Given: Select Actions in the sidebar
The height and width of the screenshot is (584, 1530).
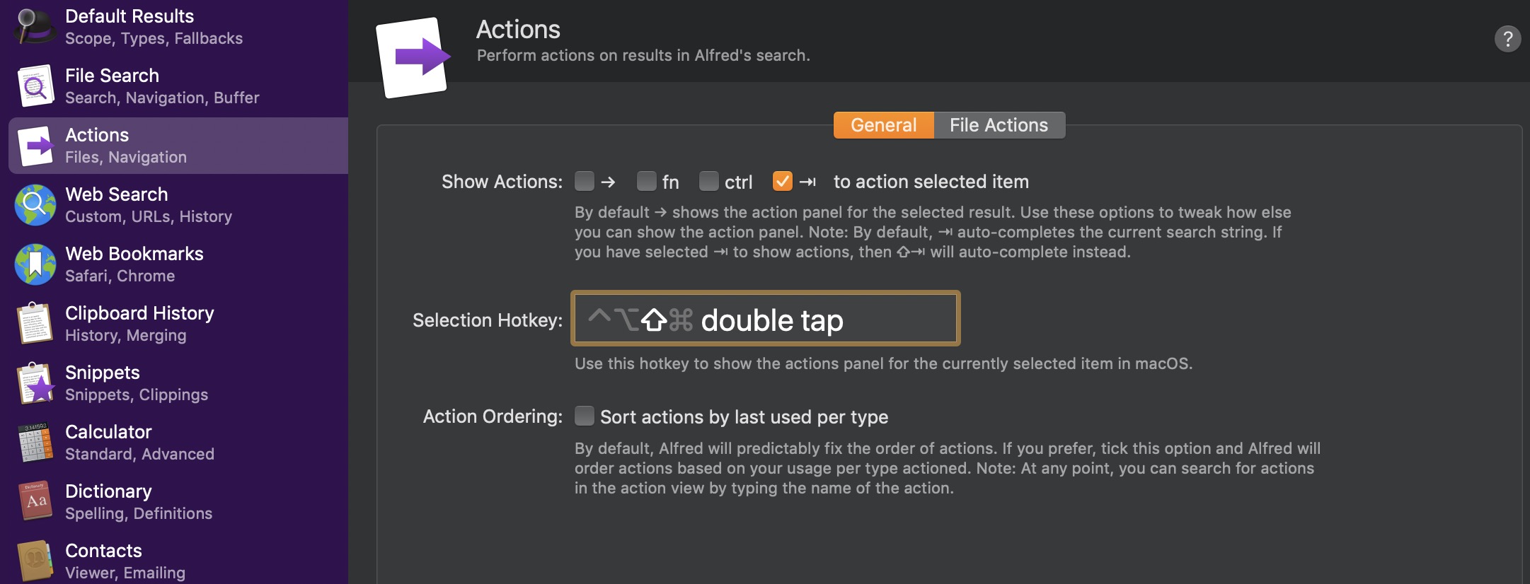Looking at the screenshot, I should (178, 146).
